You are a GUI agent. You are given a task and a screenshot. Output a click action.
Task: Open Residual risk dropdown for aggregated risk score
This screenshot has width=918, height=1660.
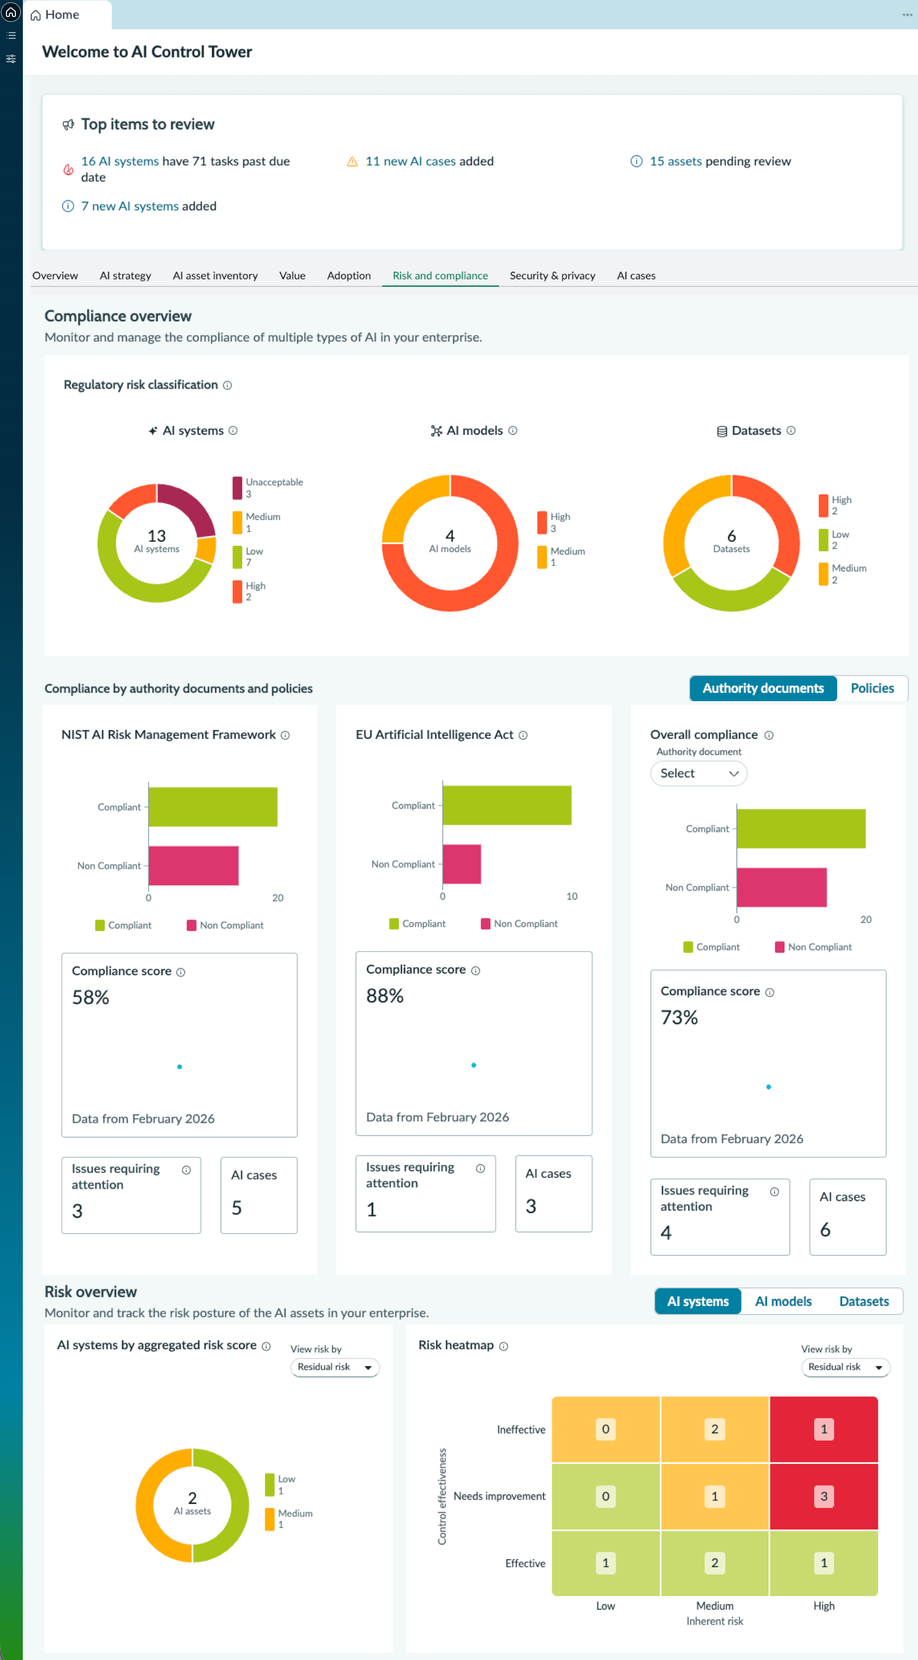[335, 1367]
